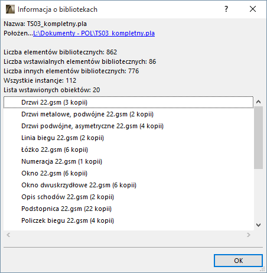Open the TS03_kompletny.pla location link

(x=94, y=33)
